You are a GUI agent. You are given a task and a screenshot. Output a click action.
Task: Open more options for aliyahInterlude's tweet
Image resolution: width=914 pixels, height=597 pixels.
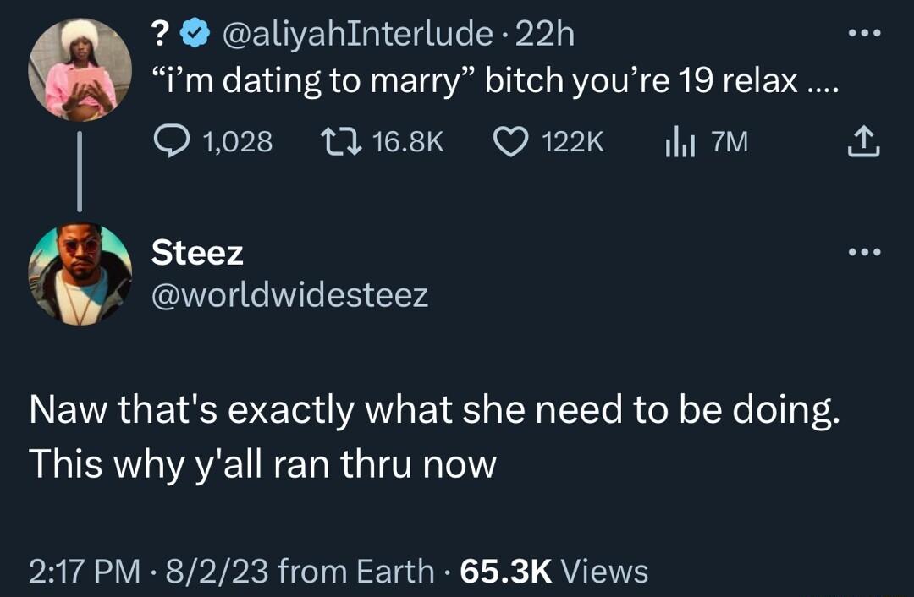[863, 34]
